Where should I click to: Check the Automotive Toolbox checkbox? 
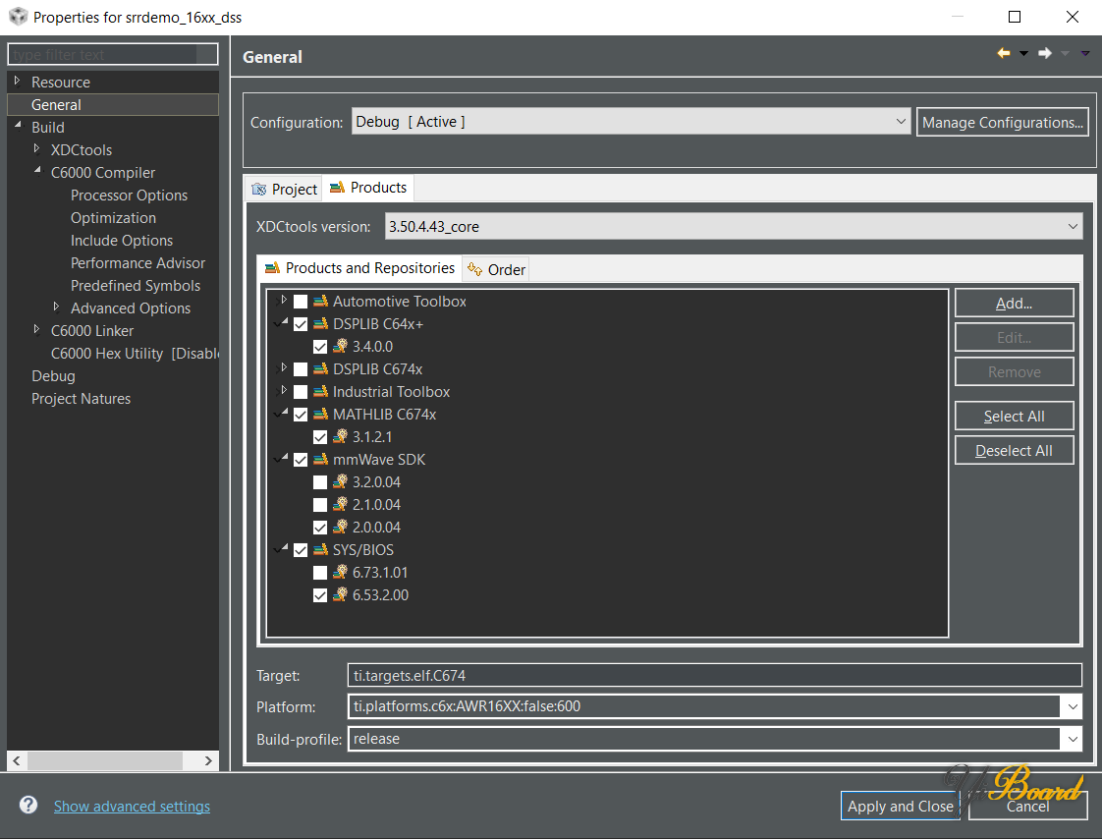pyautogui.click(x=301, y=302)
